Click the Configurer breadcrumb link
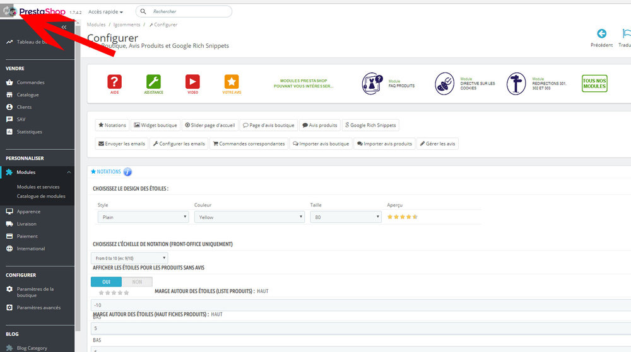Viewport: 631px width, 352px height. pyautogui.click(x=163, y=25)
